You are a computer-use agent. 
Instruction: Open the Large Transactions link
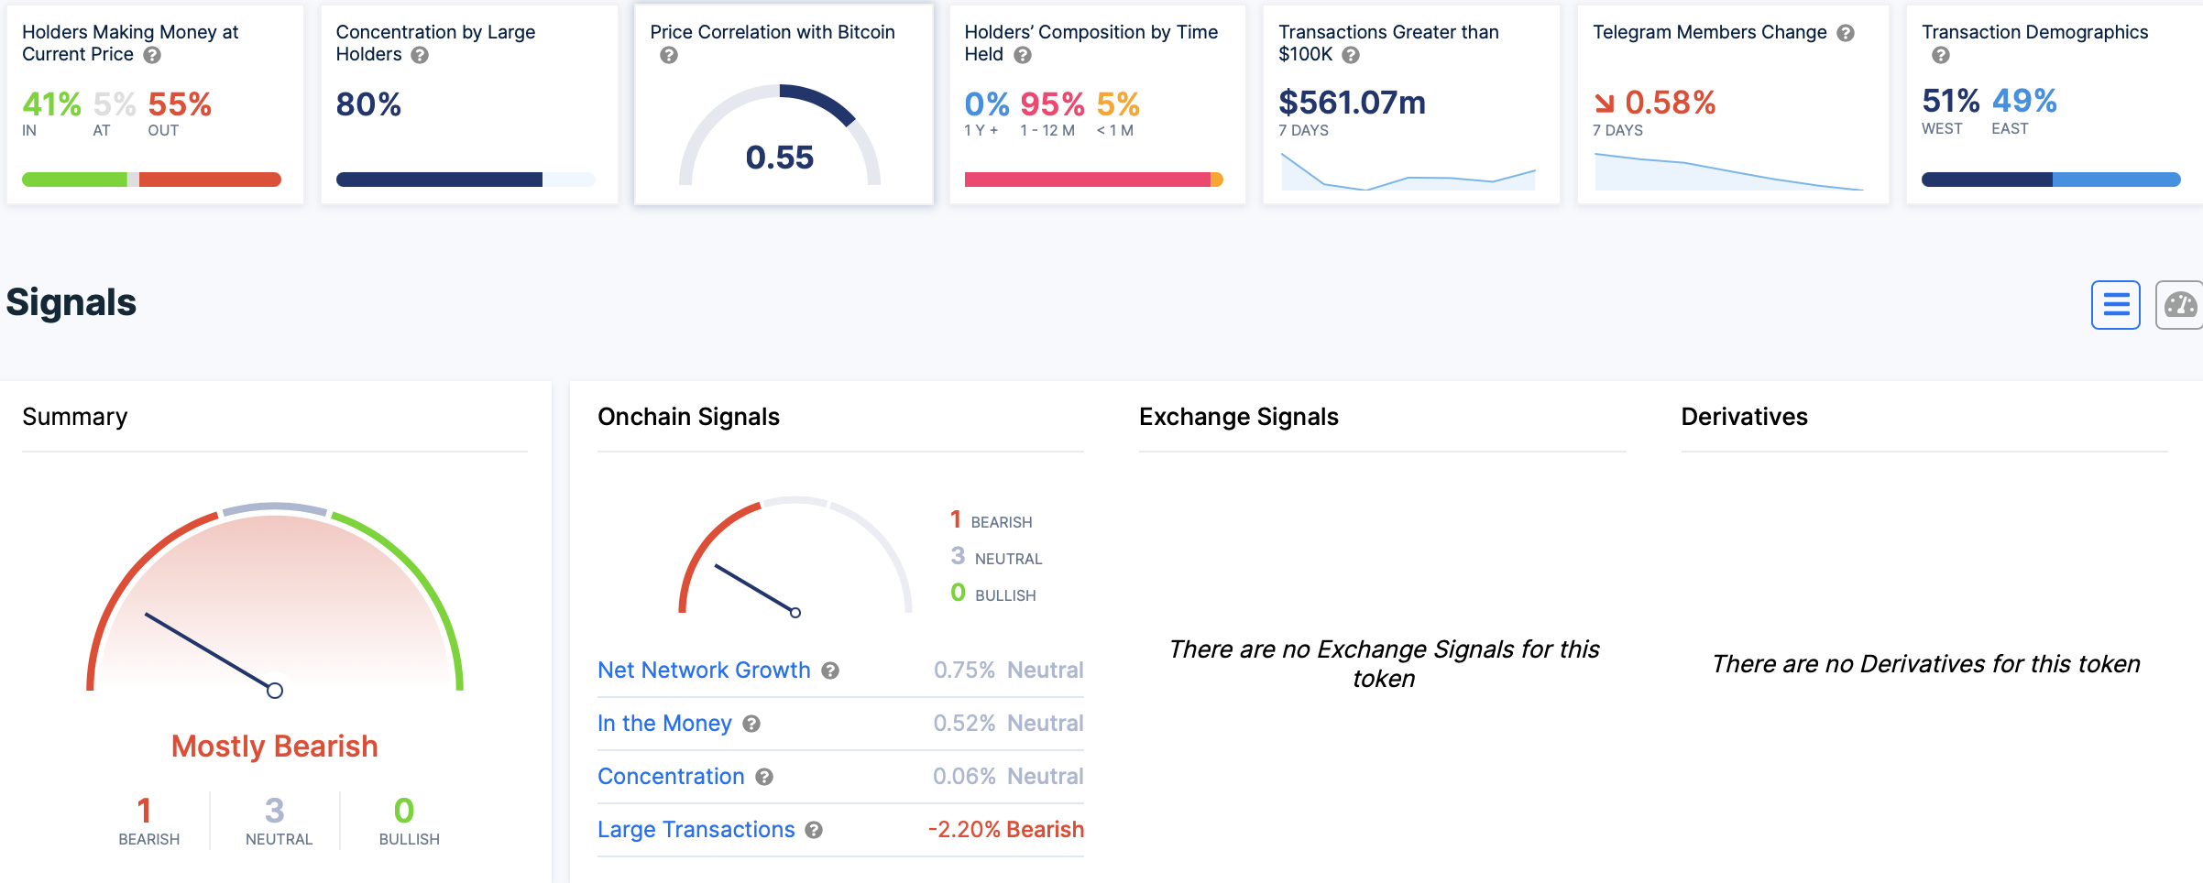(x=696, y=830)
